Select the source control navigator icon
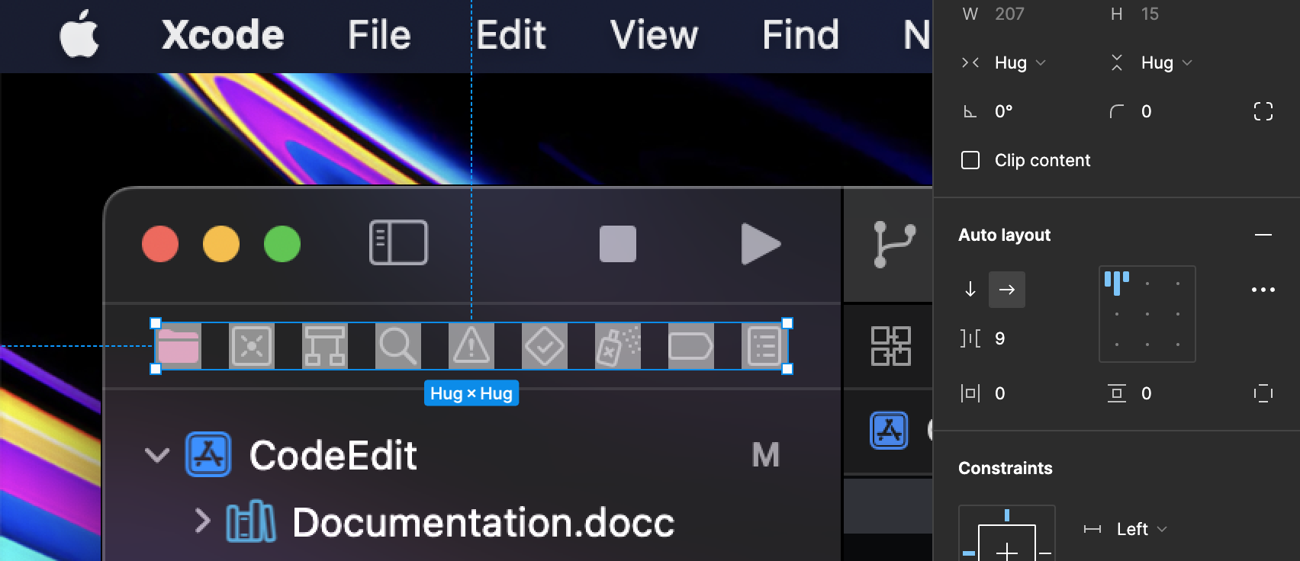This screenshot has height=561, width=1300. pyautogui.click(x=252, y=346)
